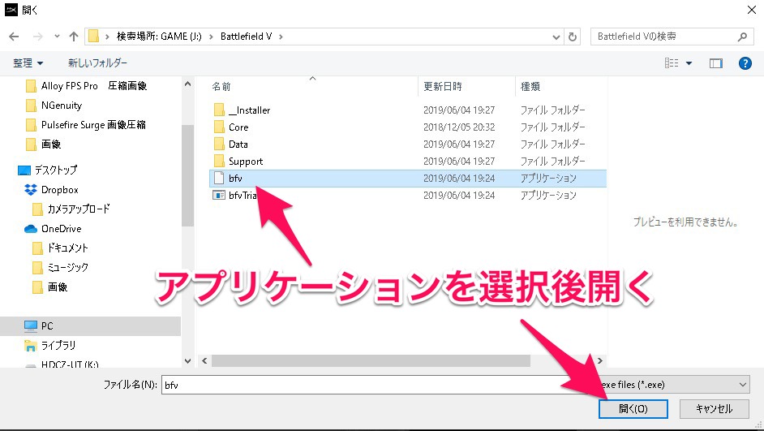Image resolution: width=764 pixels, height=431 pixels.
Task: Click the キャンセル button
Action: (x=714, y=408)
